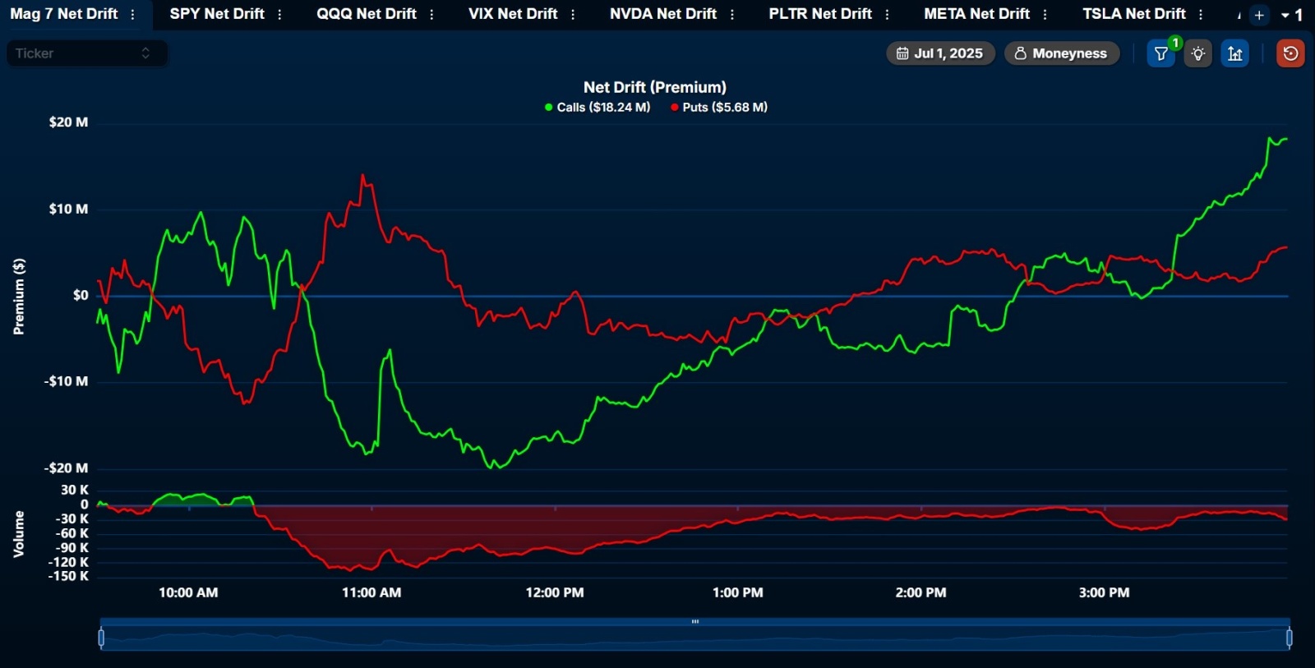The height and width of the screenshot is (668, 1315).
Task: Toggle the Moneyness filter chip
Action: (1062, 53)
